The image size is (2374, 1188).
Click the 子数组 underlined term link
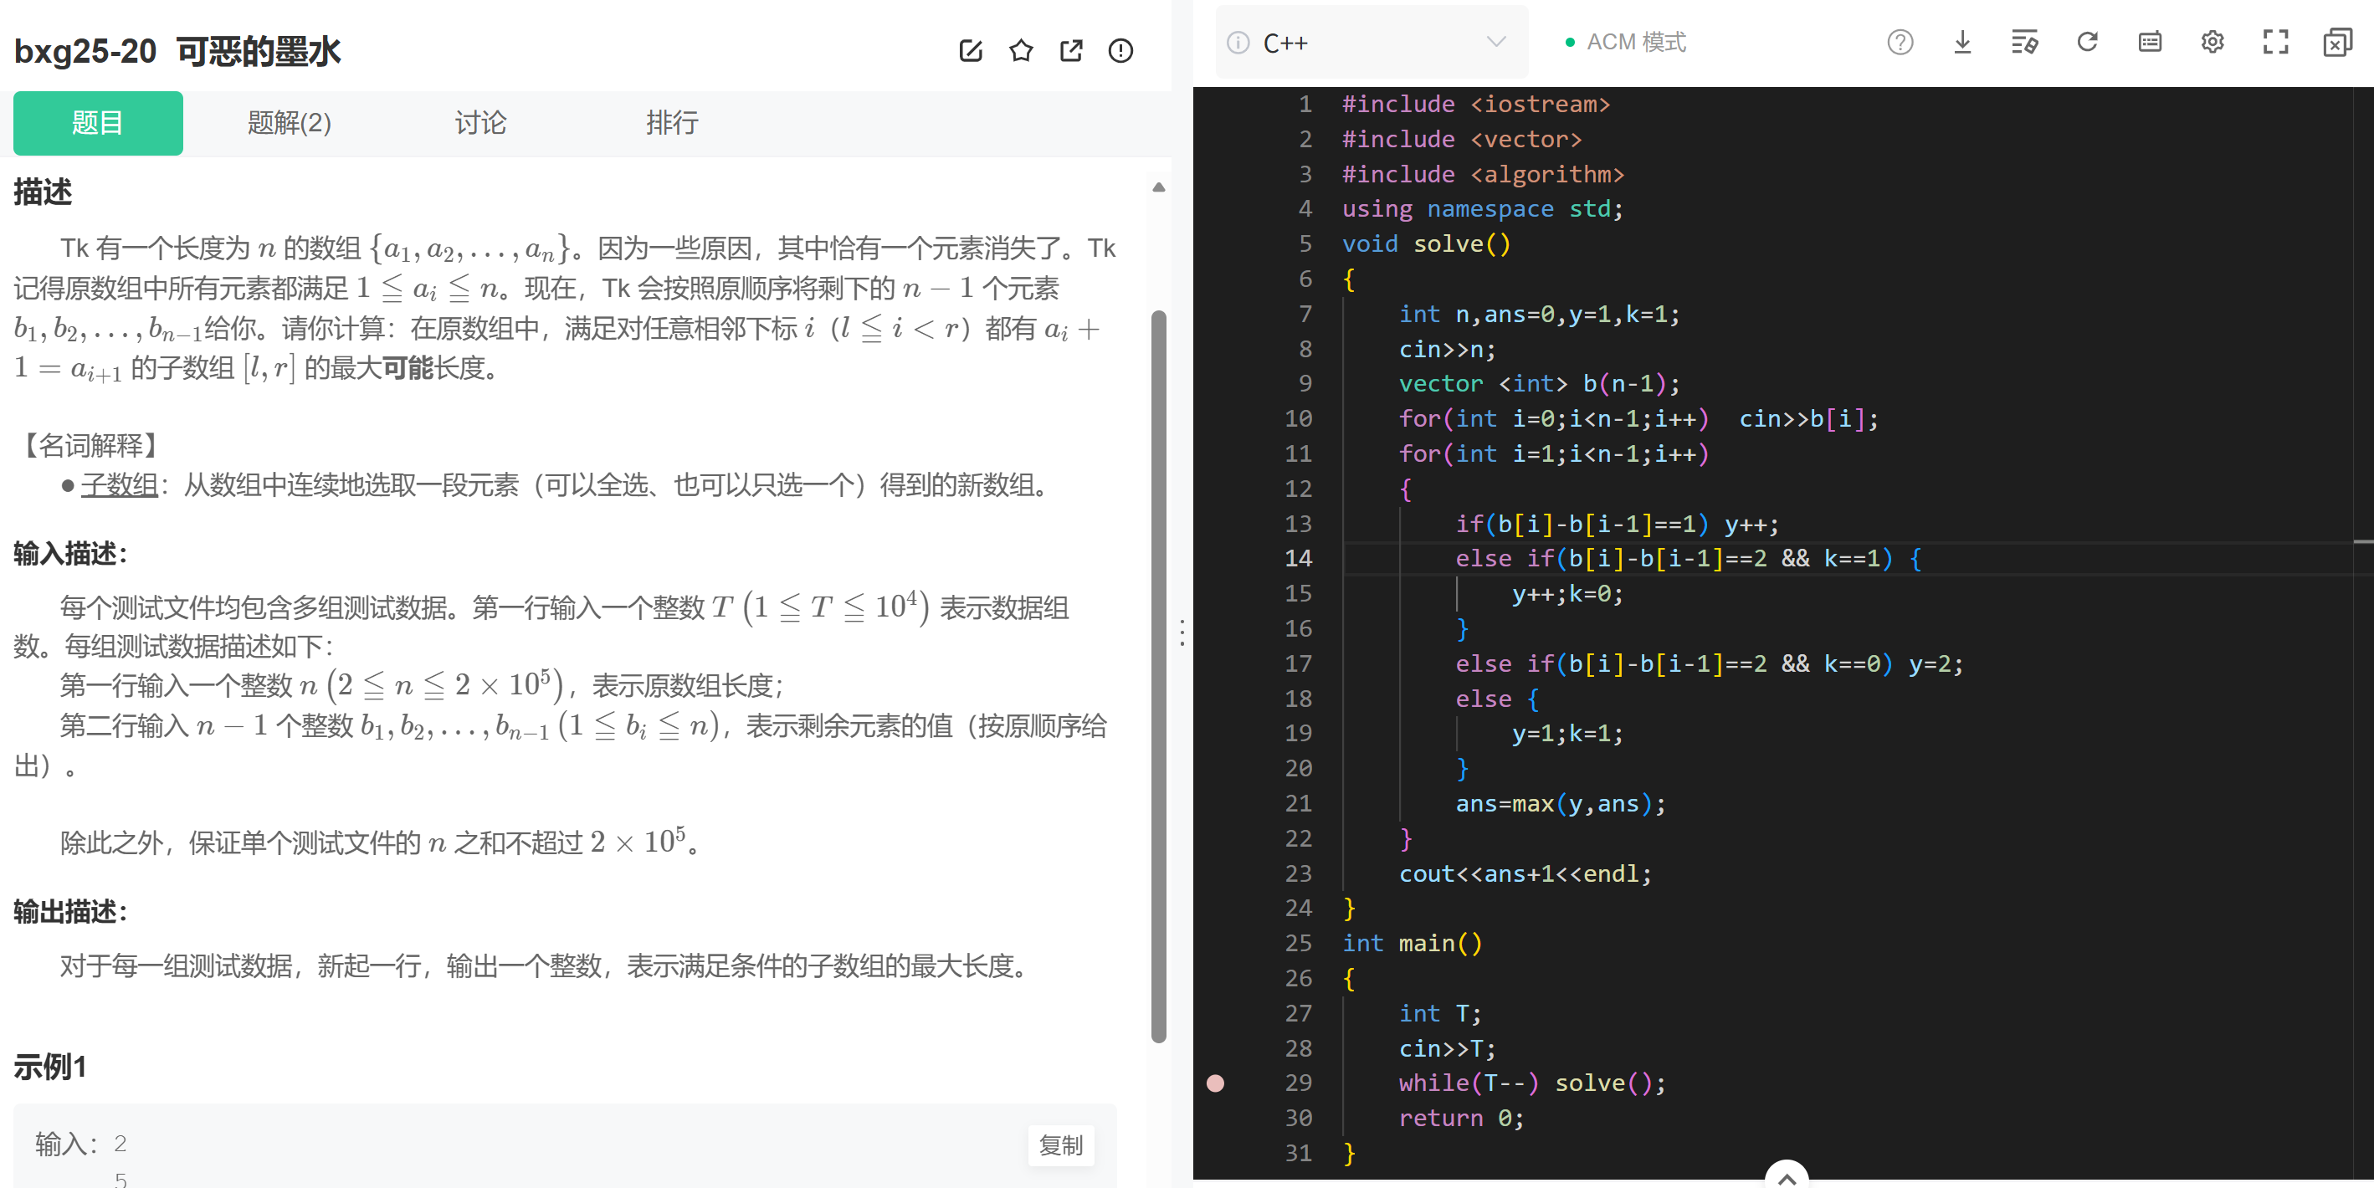(119, 484)
